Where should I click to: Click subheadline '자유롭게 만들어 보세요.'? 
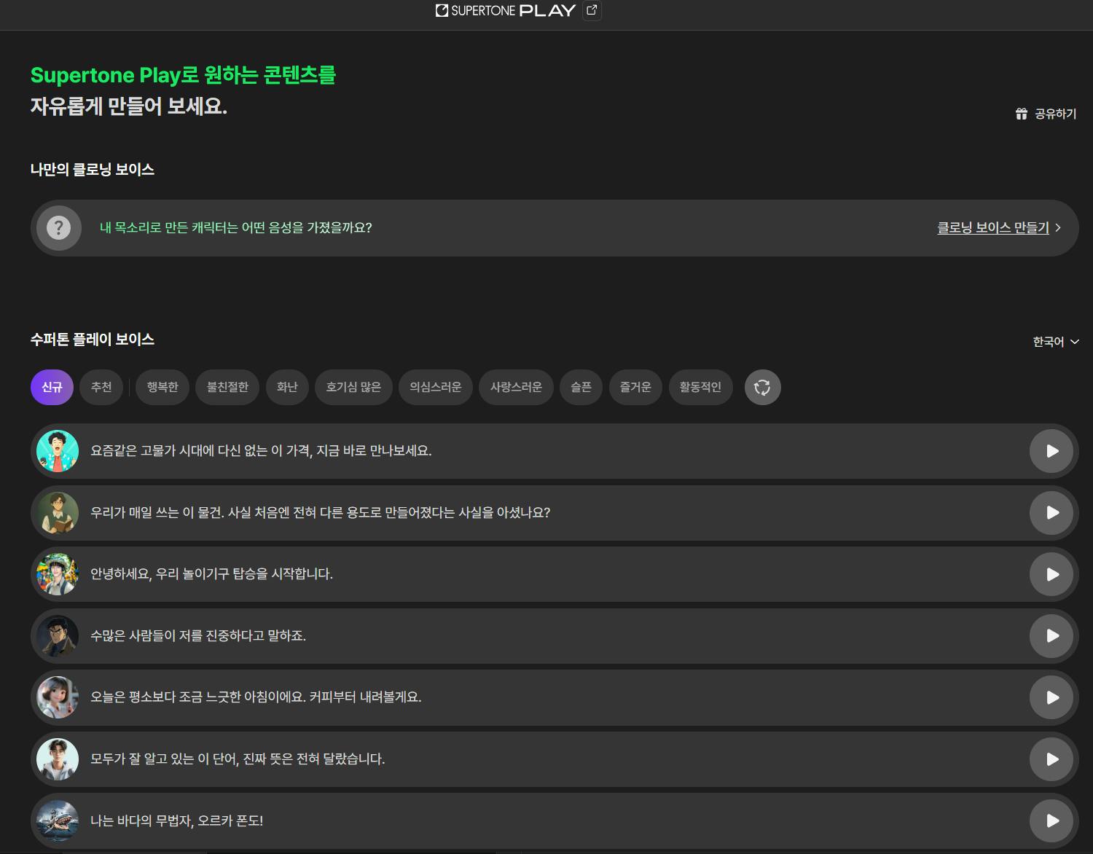129,106
